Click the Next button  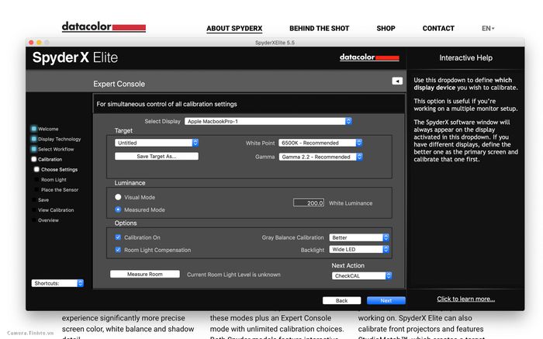click(386, 300)
